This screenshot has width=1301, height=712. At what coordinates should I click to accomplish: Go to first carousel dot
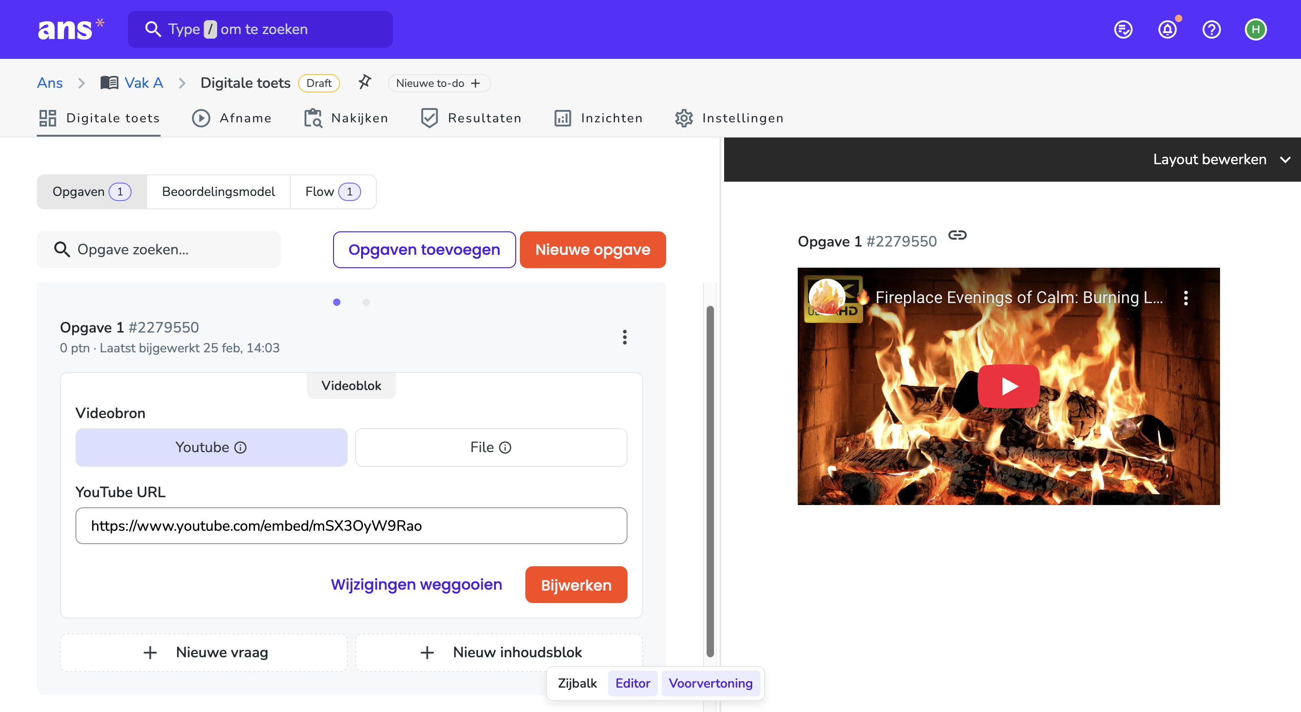pos(337,302)
